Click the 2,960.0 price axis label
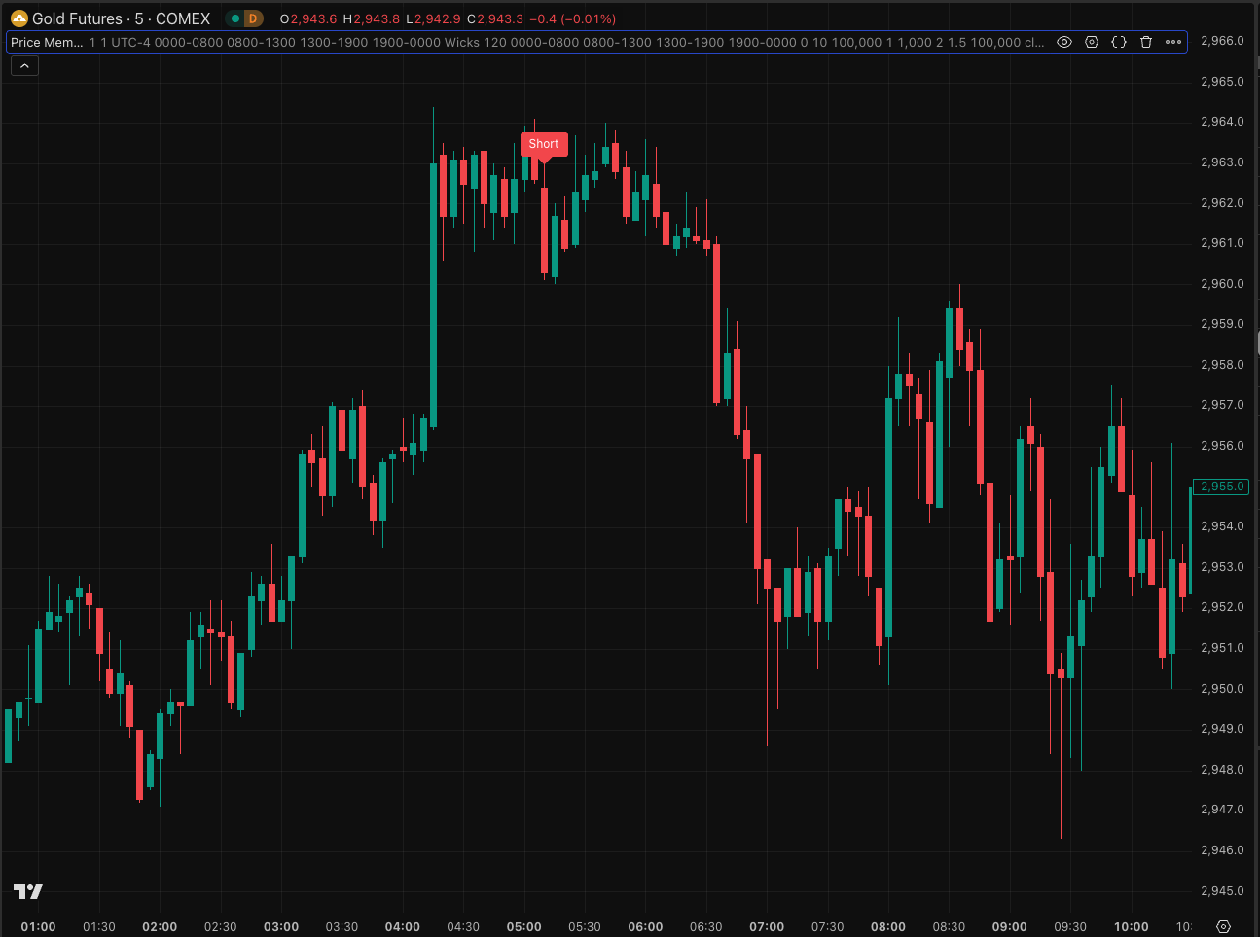Image resolution: width=1260 pixels, height=937 pixels. 1222,284
